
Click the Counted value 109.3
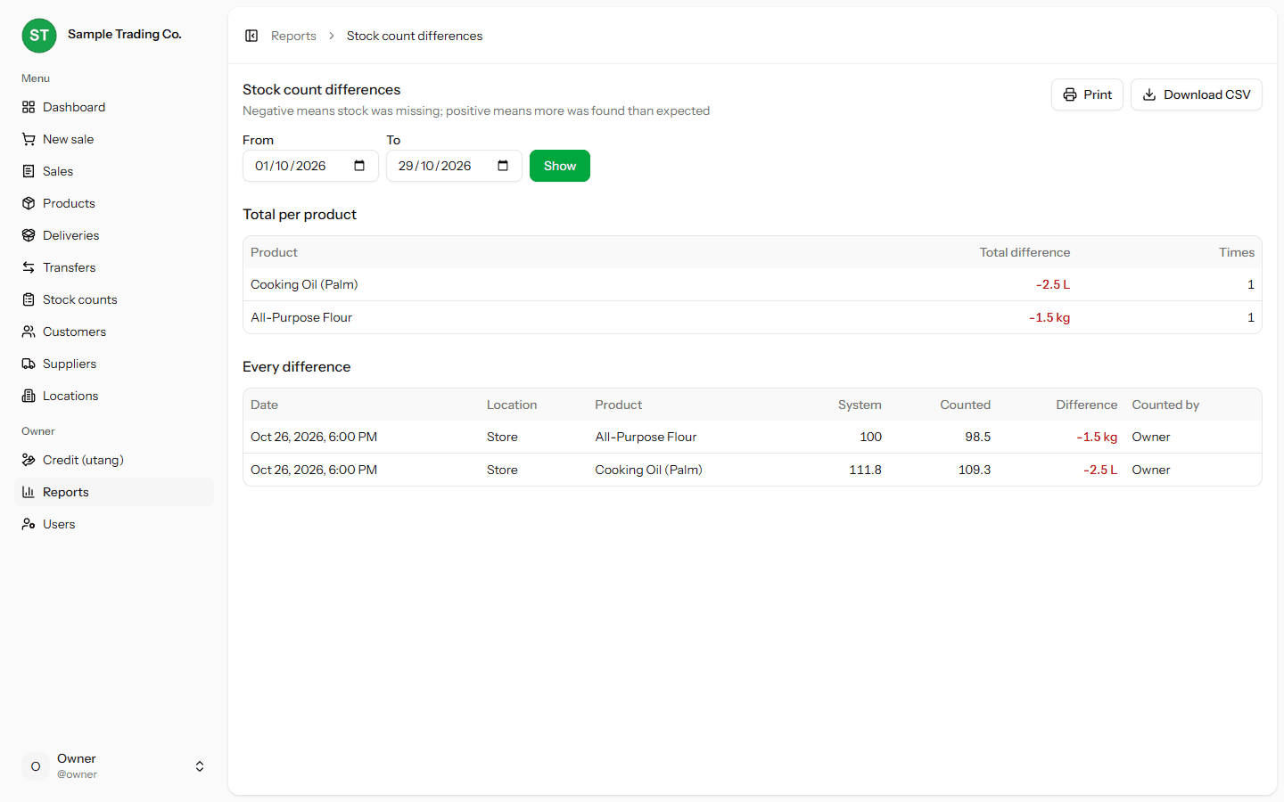[x=975, y=470]
